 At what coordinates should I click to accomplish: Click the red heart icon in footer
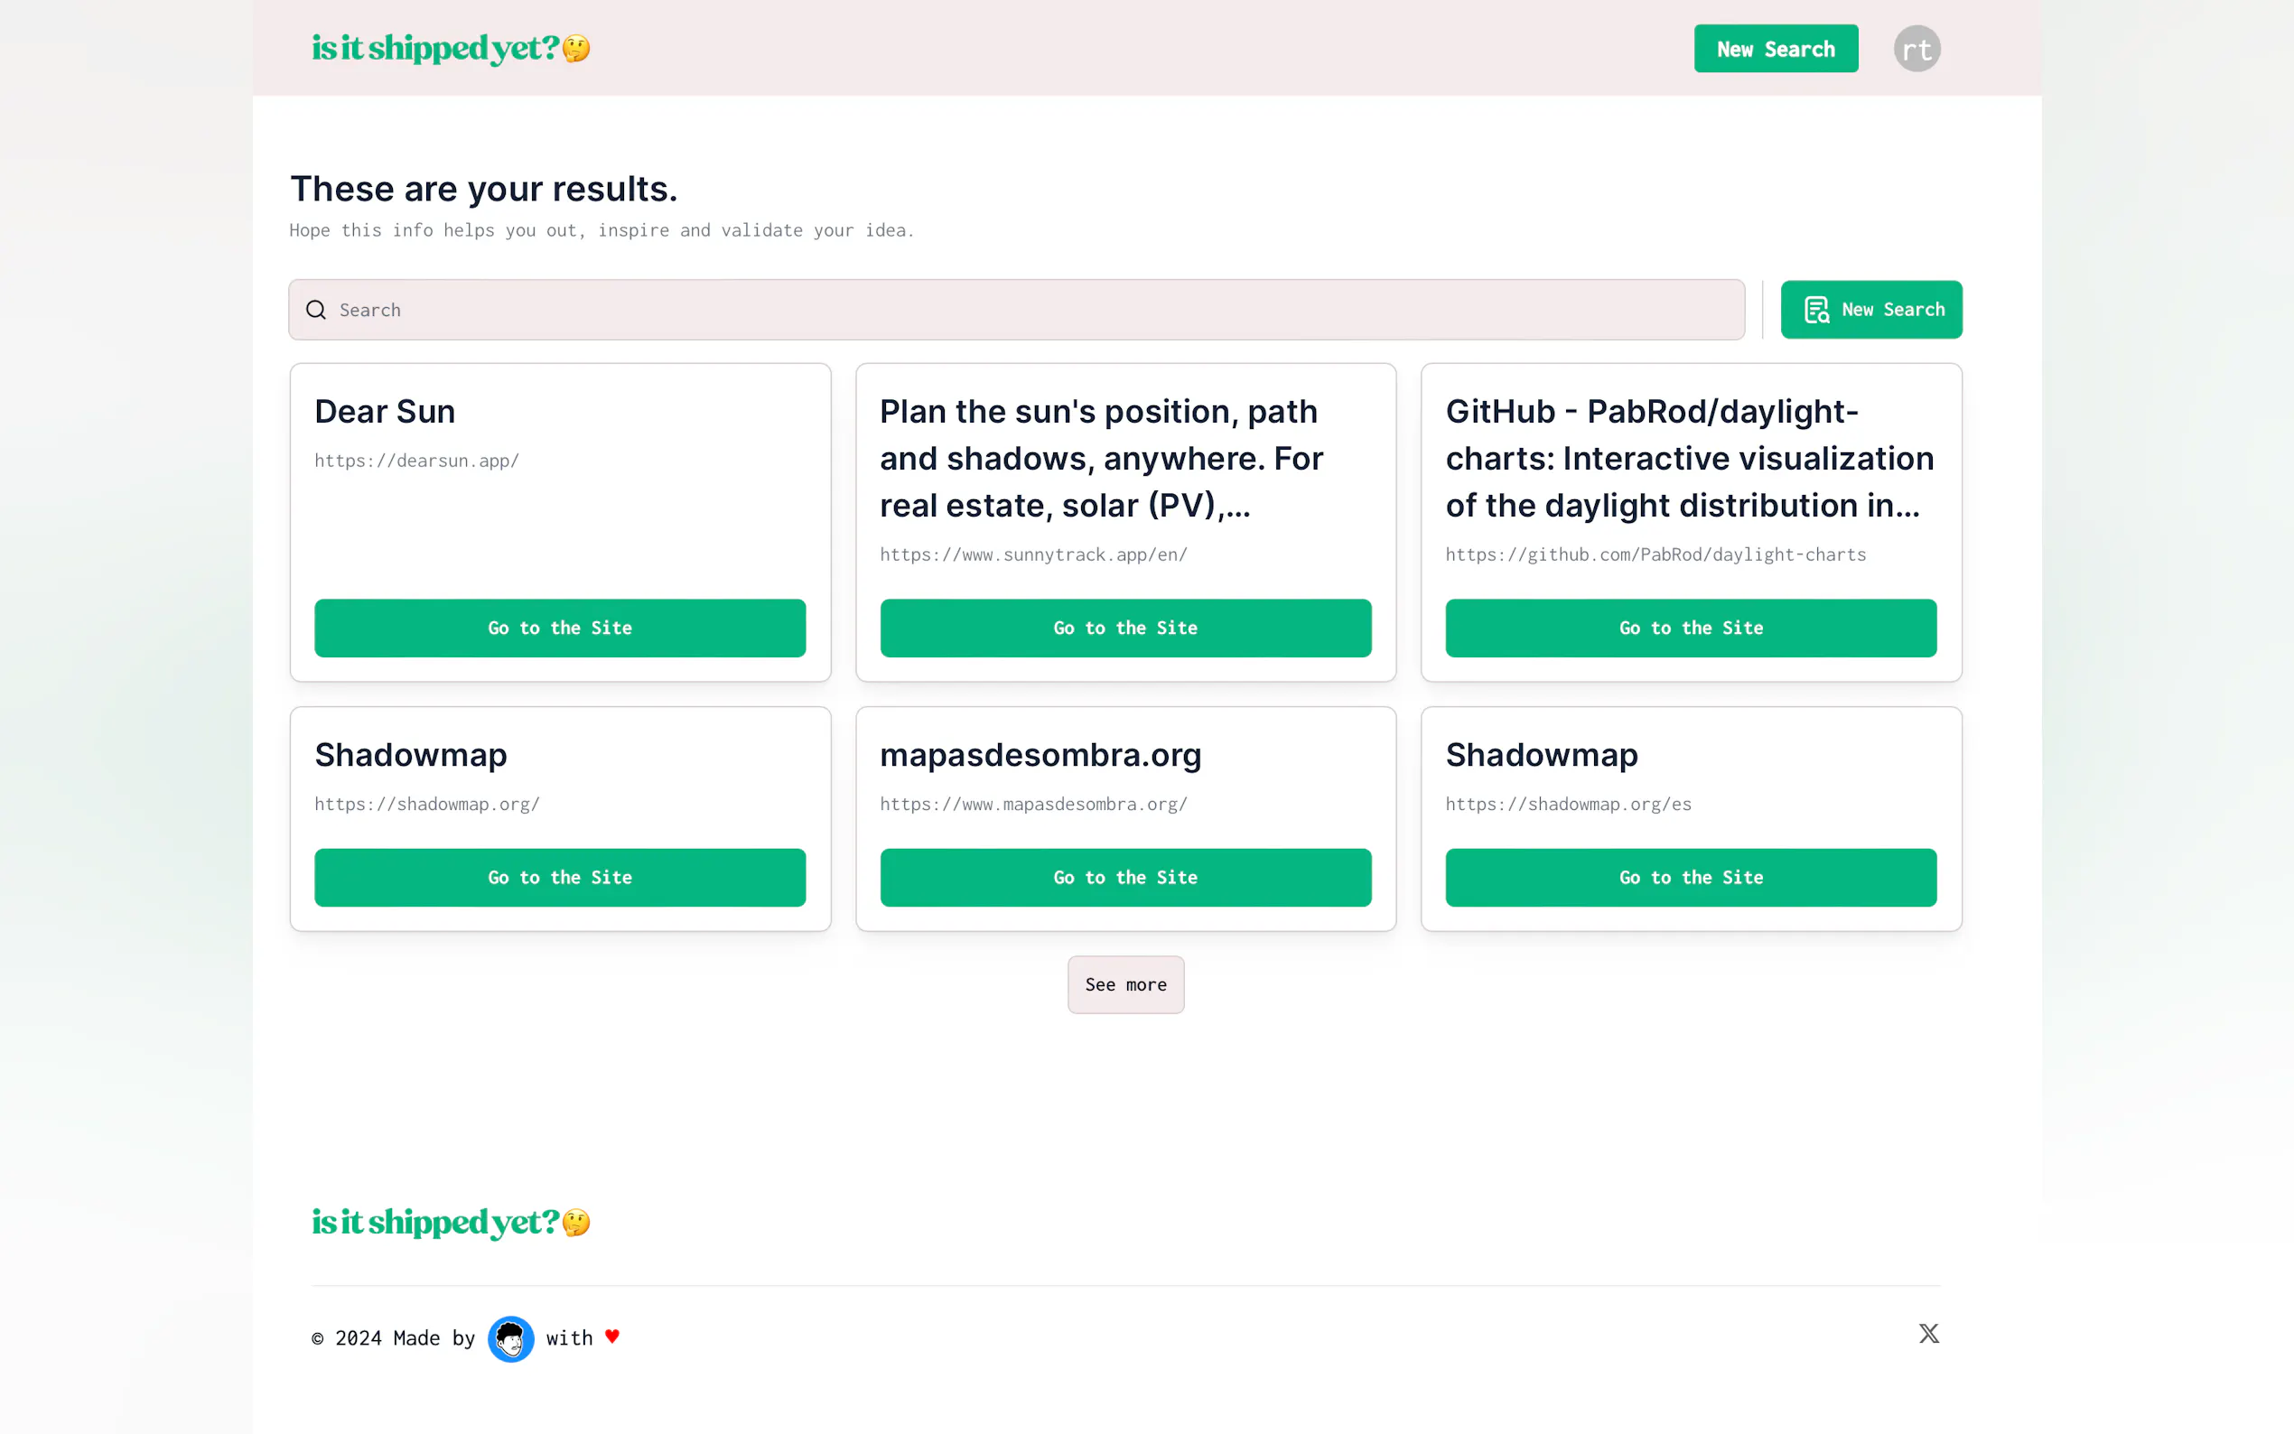(612, 1336)
